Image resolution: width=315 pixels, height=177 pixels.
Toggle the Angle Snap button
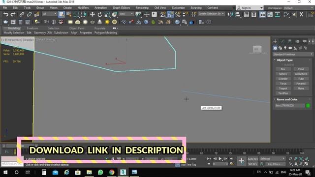pos(170,14)
